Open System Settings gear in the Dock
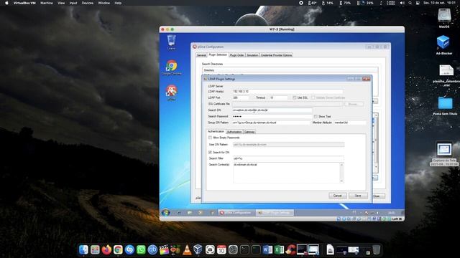 pos(233,249)
